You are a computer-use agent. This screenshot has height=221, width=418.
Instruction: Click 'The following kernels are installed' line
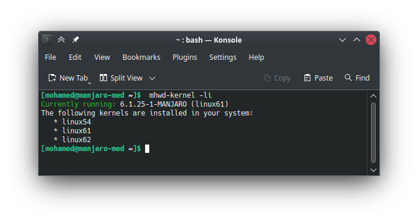click(147, 113)
